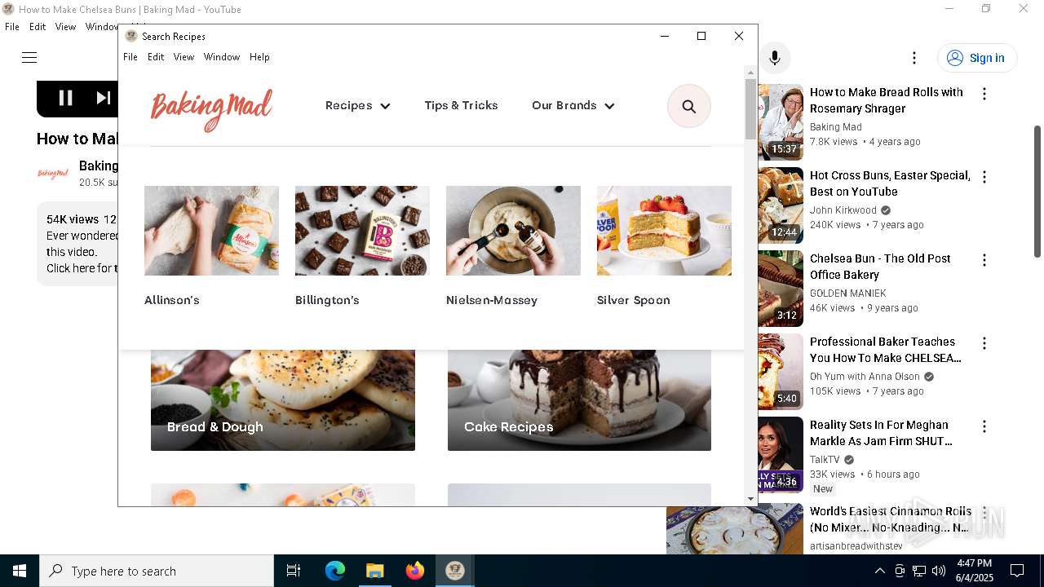Image resolution: width=1044 pixels, height=587 pixels.
Task: Open options for Bread Rolls with Rosemary Shrager video
Action: point(984,94)
